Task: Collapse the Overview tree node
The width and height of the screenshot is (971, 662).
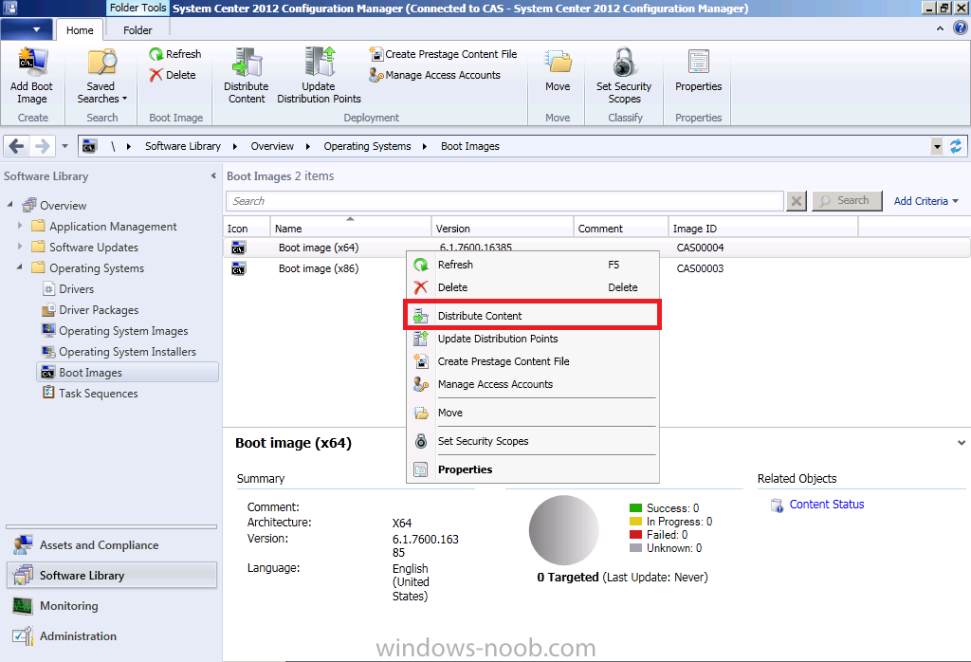Action: pos(9,204)
